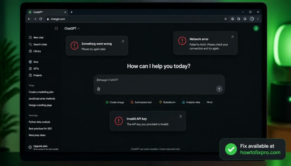Click the Network error warning icon
Image resolution: width=291 pixels, height=166 pixels.
click(x=182, y=41)
